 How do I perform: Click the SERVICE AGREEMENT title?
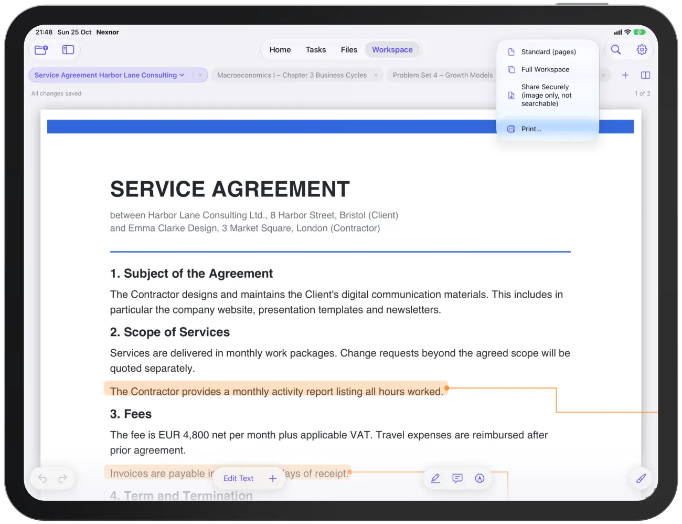(x=230, y=189)
